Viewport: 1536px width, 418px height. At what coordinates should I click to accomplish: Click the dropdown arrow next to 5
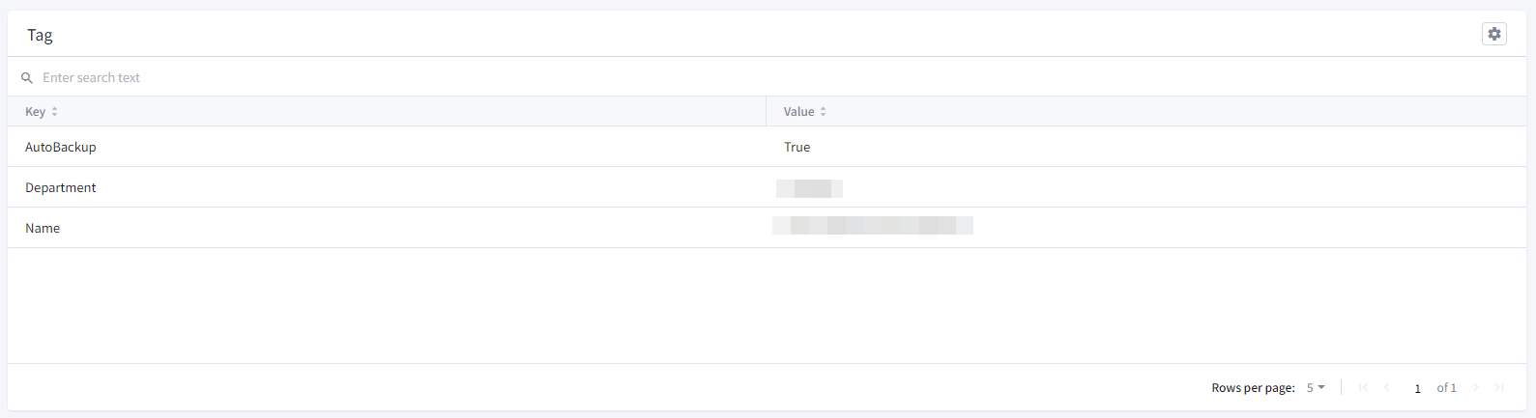(x=1321, y=387)
